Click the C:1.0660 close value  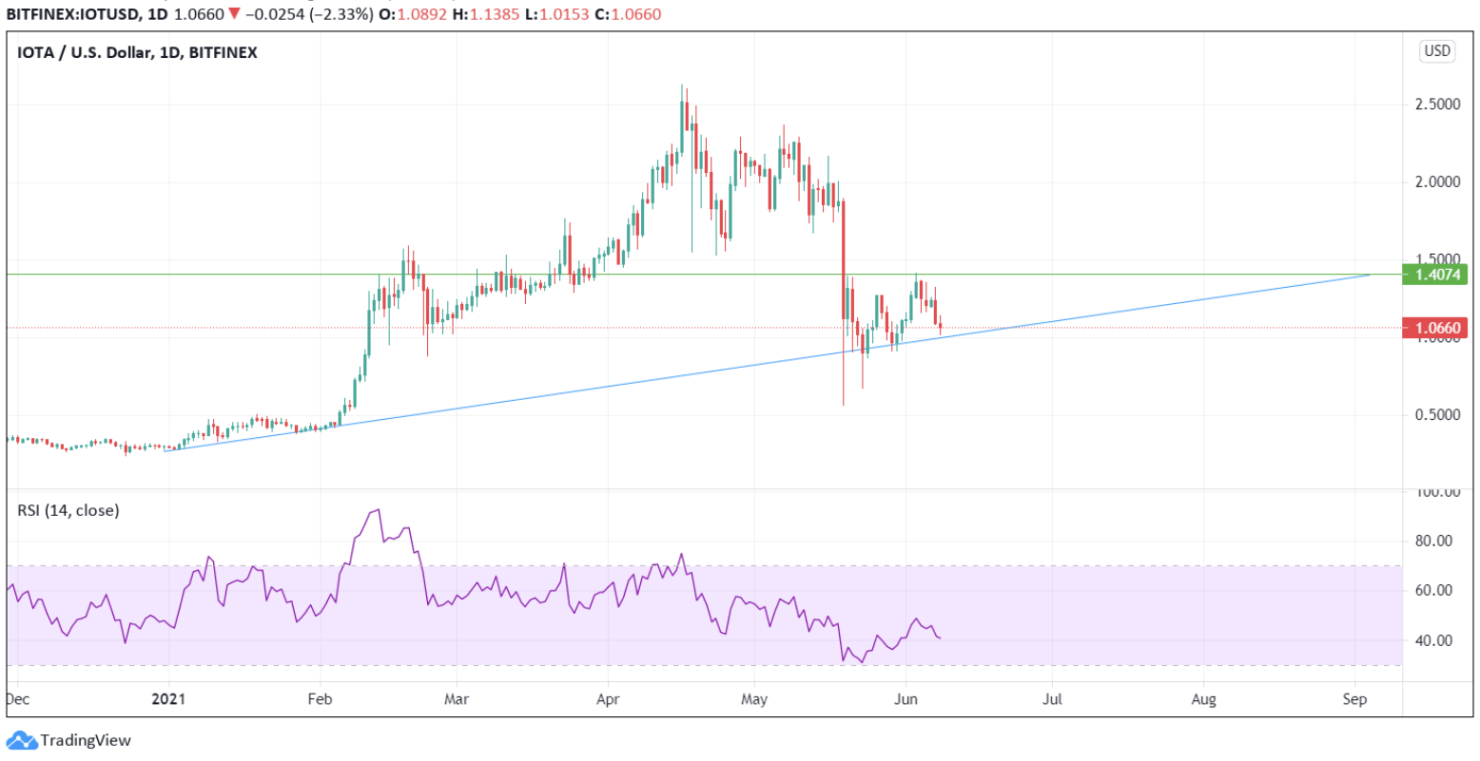point(628,14)
